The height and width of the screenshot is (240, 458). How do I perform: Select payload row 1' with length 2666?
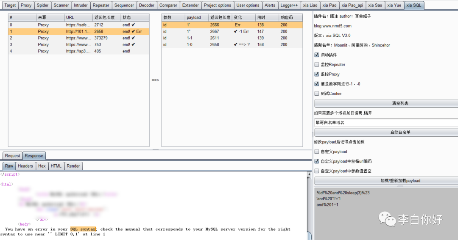point(232,25)
